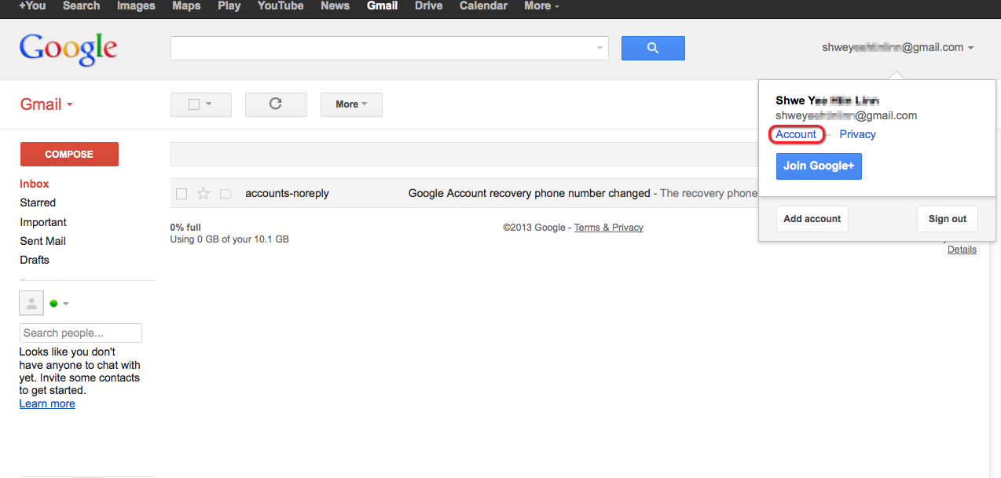1001x478 pixels.
Task: Open Drive in the top bar
Action: tap(429, 5)
